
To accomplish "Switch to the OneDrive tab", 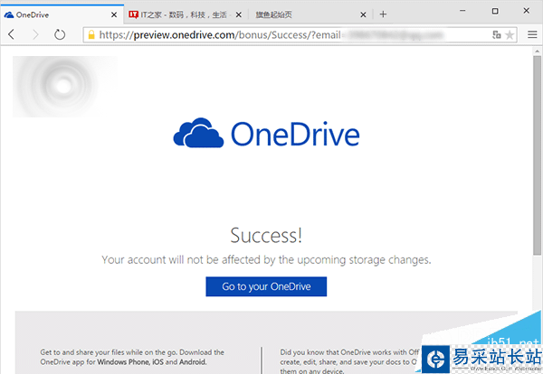I will click(x=62, y=14).
